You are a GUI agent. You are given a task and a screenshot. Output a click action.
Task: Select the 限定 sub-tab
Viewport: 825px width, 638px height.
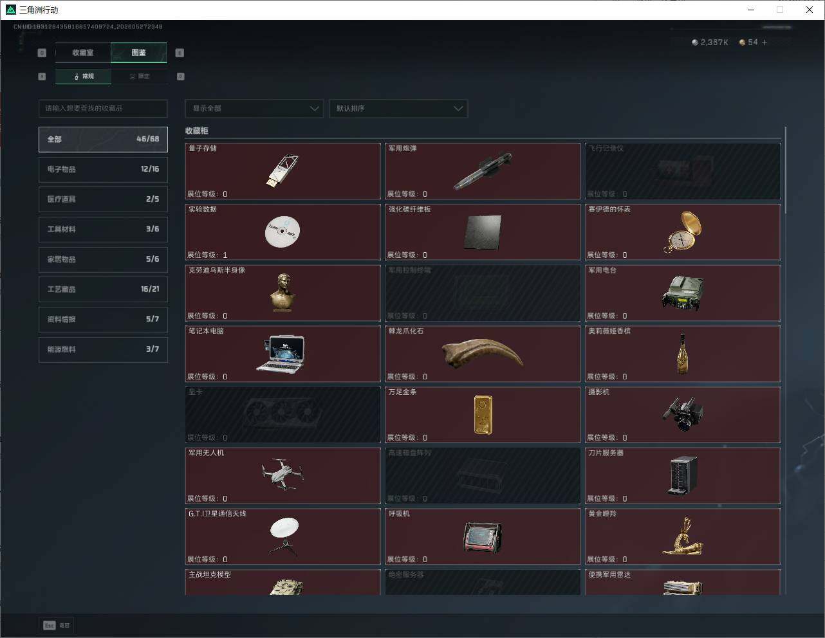click(140, 77)
